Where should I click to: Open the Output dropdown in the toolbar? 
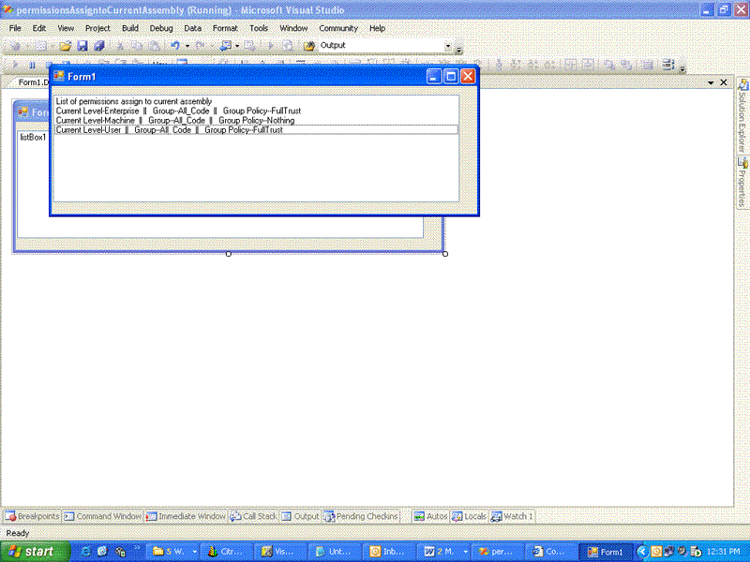pos(448,47)
